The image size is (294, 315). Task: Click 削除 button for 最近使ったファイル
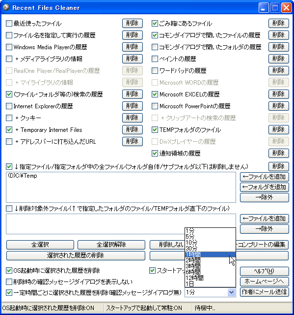point(133,23)
